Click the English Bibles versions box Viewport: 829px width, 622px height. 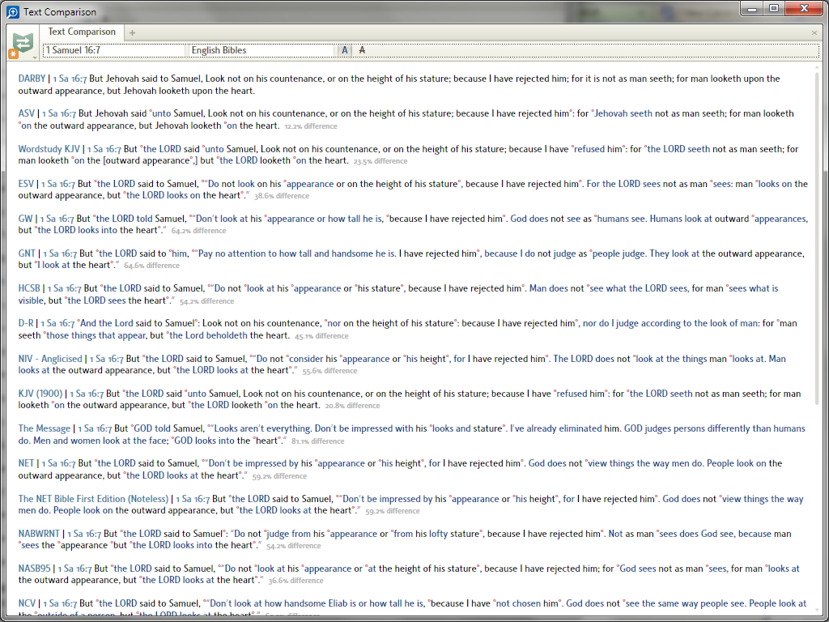tap(263, 50)
